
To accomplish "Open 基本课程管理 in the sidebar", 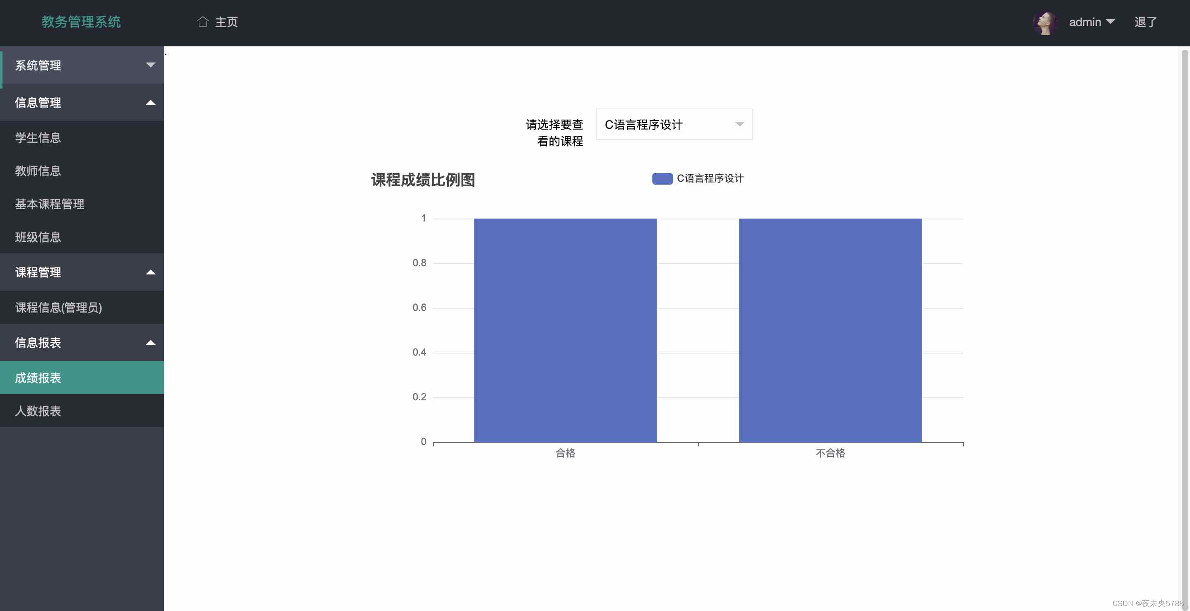I will pyautogui.click(x=82, y=204).
